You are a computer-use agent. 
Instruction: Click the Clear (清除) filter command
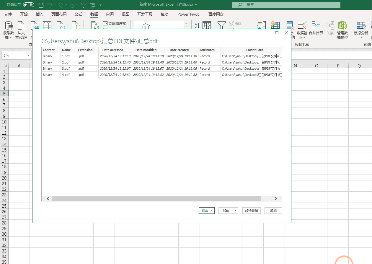coord(235,23)
